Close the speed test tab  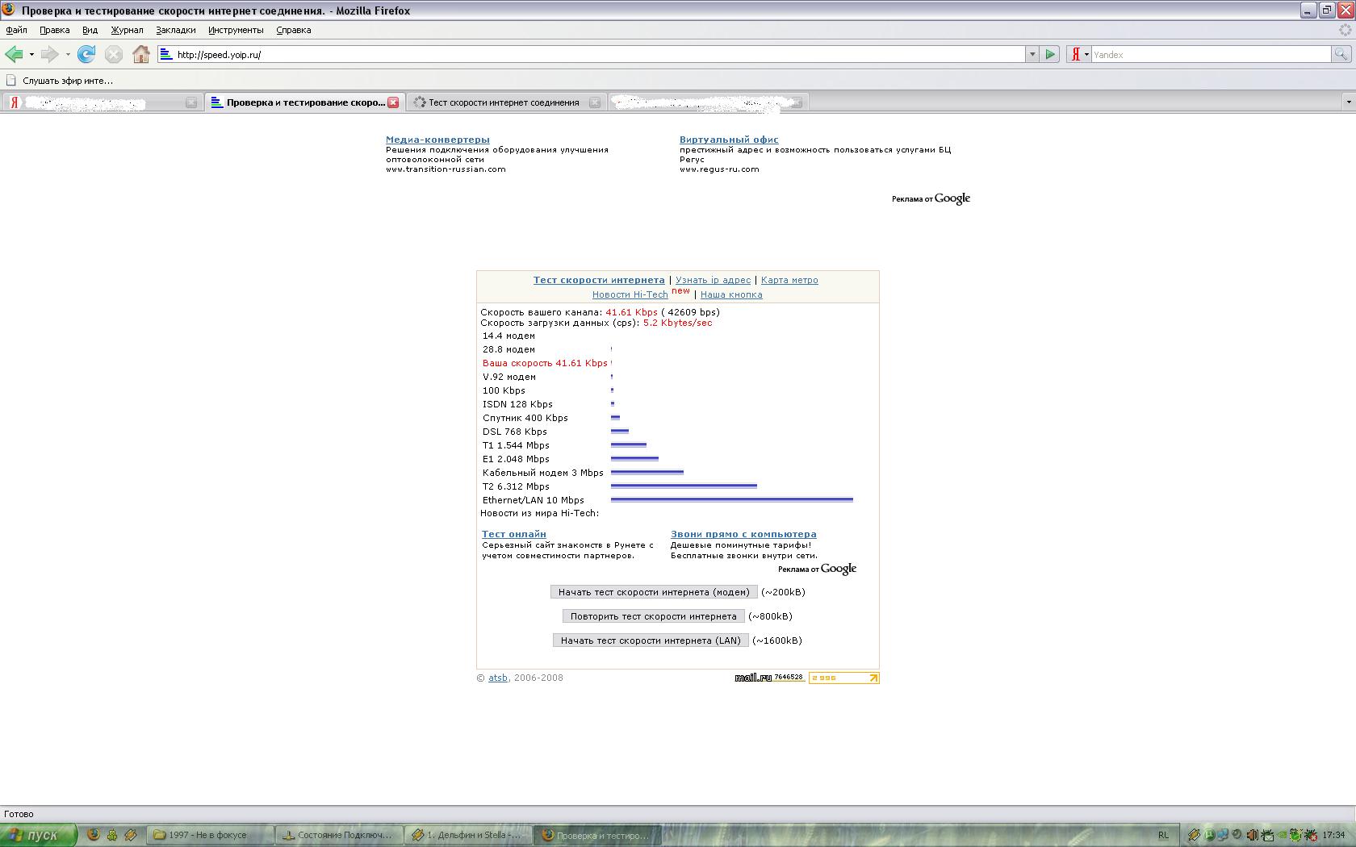(x=393, y=102)
